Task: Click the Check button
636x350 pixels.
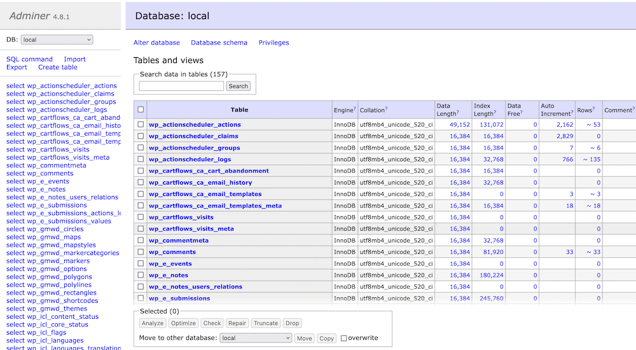Action: tap(212, 323)
